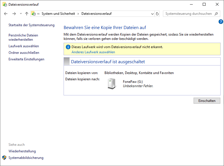Open Erweiterte Einstellungen

pyautogui.click(x=26, y=59)
